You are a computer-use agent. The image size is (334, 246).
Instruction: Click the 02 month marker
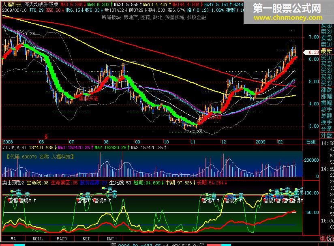click(280, 142)
